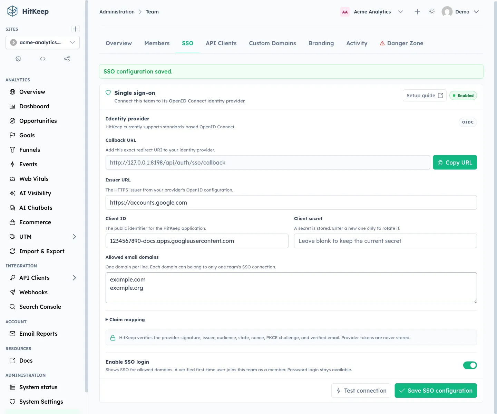
Task: Click the Enabled status badge
Action: coord(463,96)
